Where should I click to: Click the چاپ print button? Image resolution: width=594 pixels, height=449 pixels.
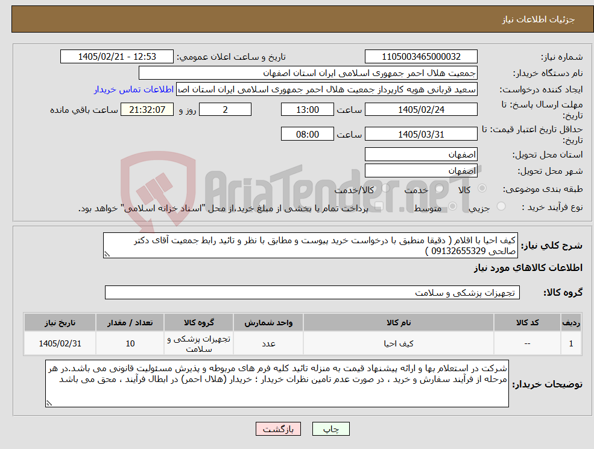(x=330, y=429)
